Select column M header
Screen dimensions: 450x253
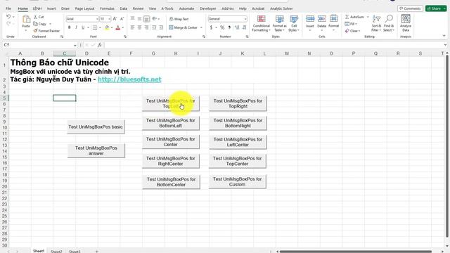click(287, 53)
